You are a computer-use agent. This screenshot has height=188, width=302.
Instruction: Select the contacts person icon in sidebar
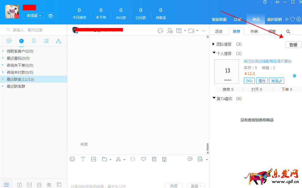click(34, 41)
